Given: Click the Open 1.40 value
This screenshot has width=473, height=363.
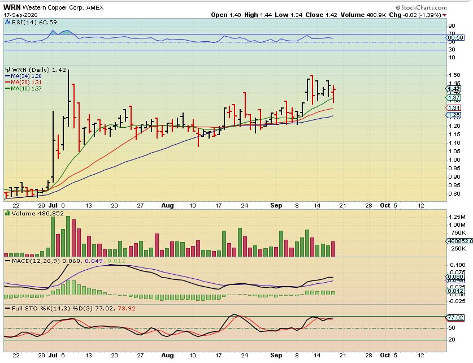Looking at the screenshot, I should pos(226,15).
